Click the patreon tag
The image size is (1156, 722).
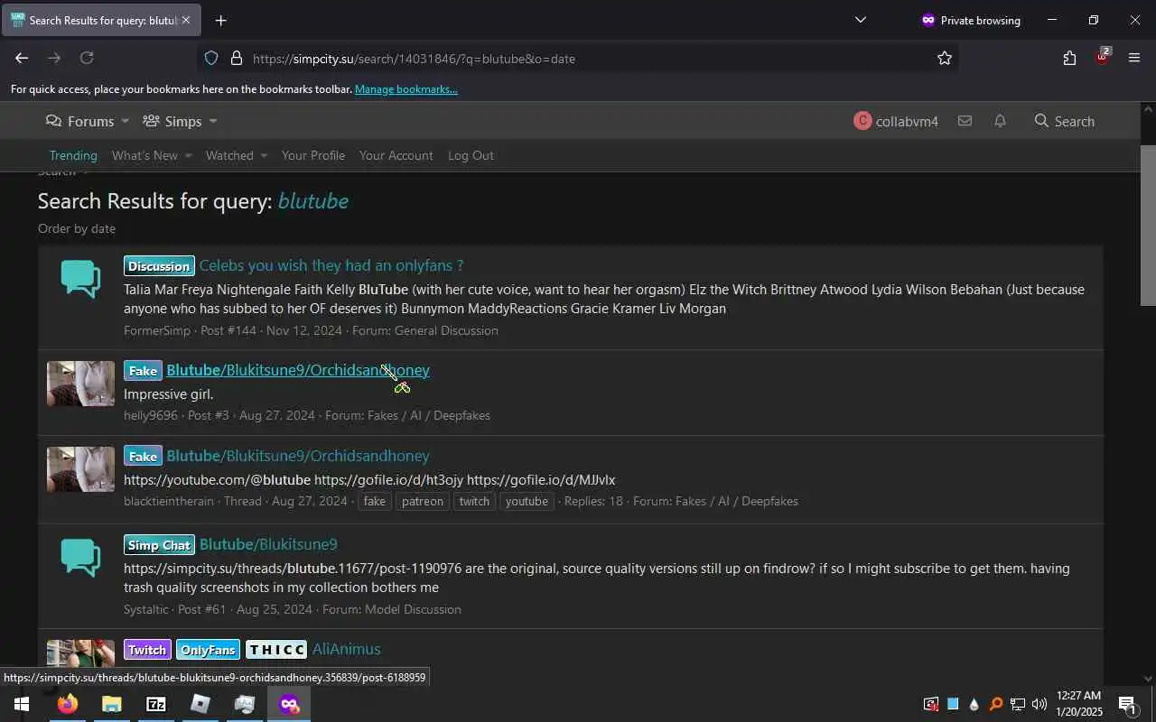point(423,501)
